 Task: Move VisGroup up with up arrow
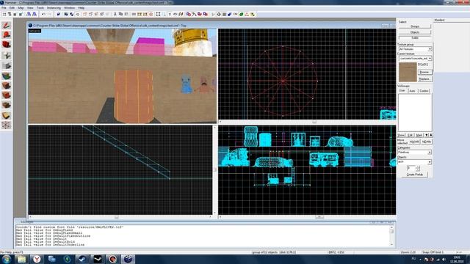(431, 135)
